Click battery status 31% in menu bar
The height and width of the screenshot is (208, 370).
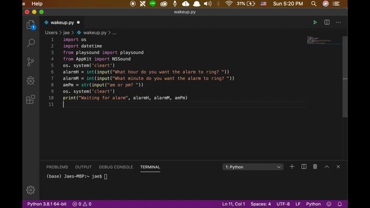click(246, 4)
